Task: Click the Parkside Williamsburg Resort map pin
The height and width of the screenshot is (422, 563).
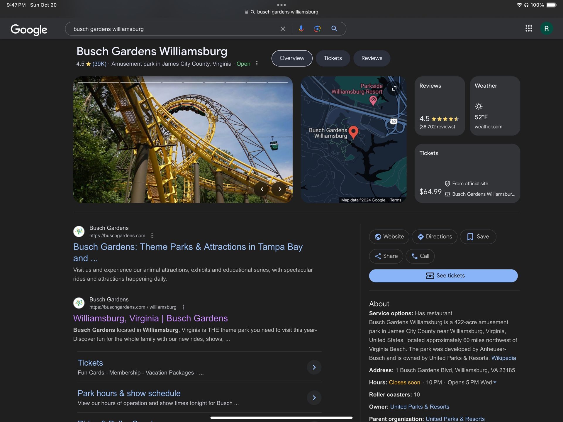Action: click(x=373, y=101)
